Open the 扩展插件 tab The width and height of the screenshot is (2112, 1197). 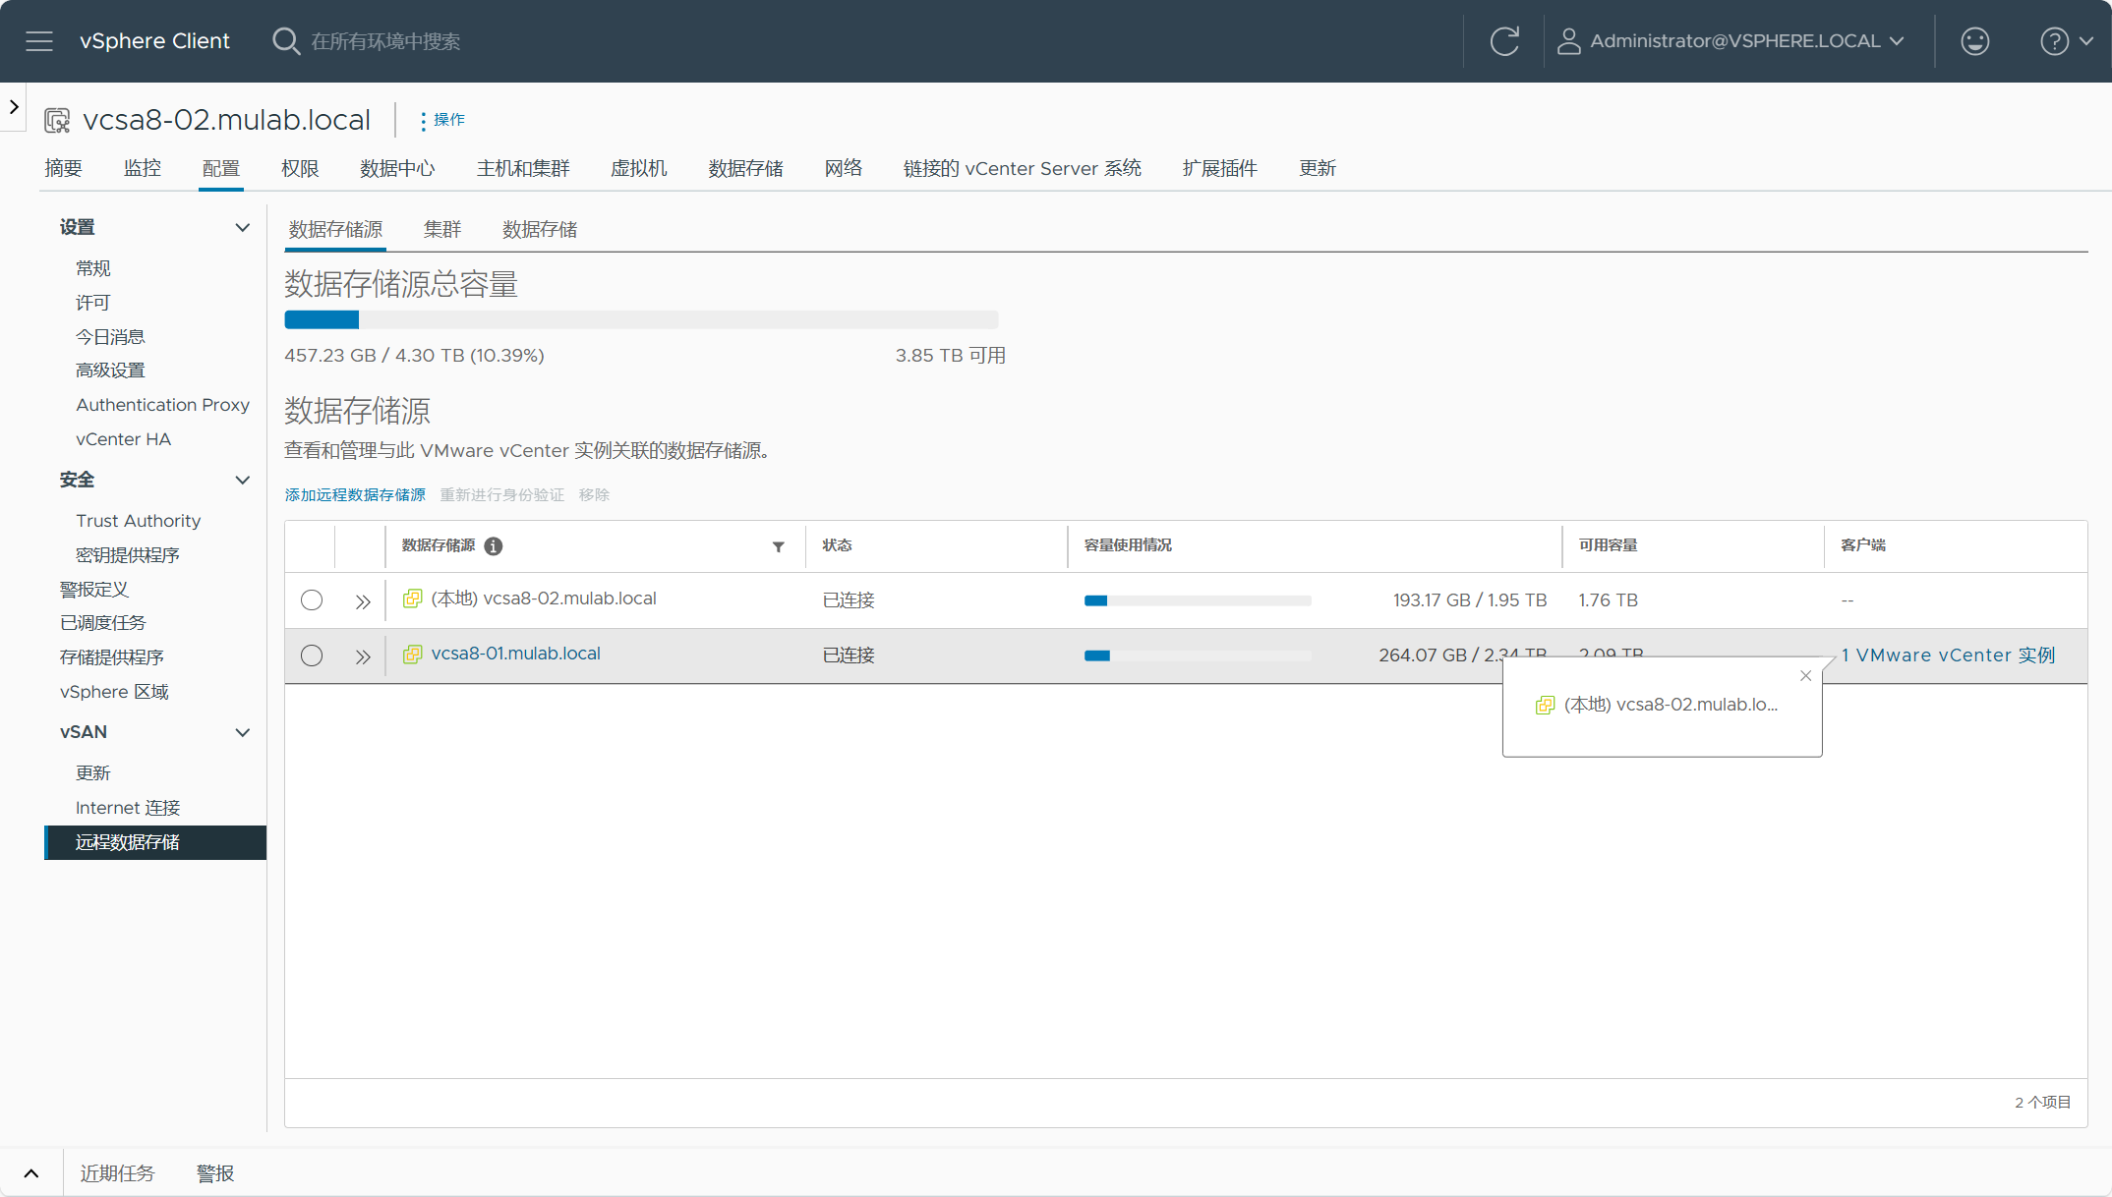click(1220, 168)
